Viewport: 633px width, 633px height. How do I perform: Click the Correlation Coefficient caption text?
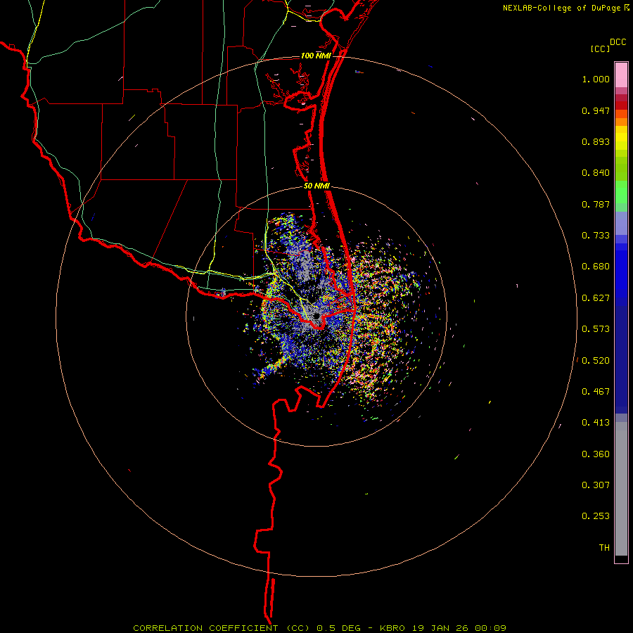tap(320, 628)
